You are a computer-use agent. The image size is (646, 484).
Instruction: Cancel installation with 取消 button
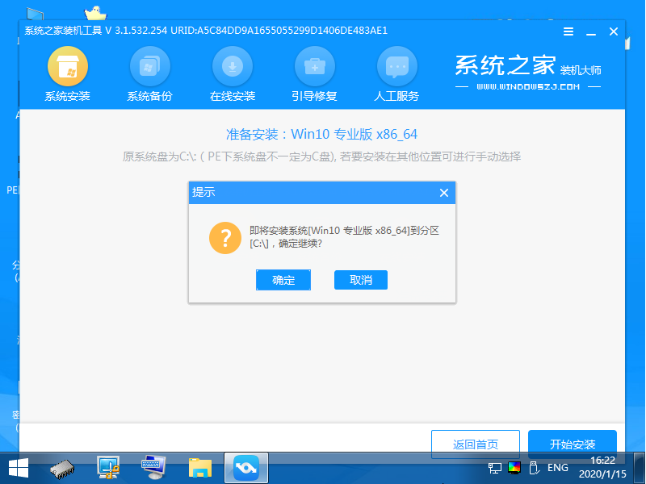(x=360, y=280)
